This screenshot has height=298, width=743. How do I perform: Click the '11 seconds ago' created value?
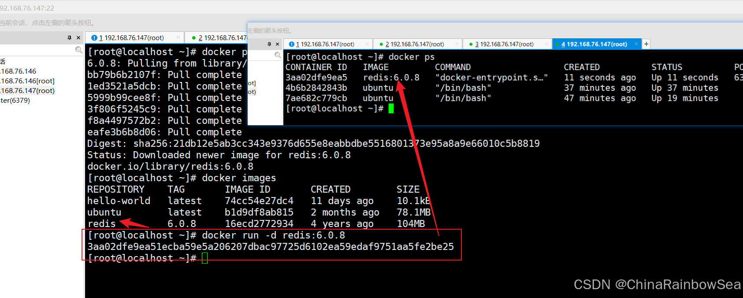[x=600, y=78]
